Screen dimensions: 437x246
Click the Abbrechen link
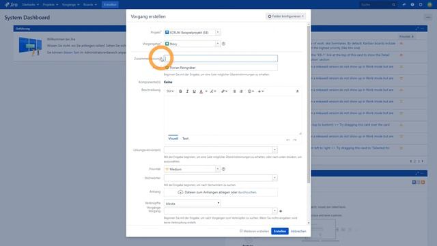pyautogui.click(x=298, y=231)
